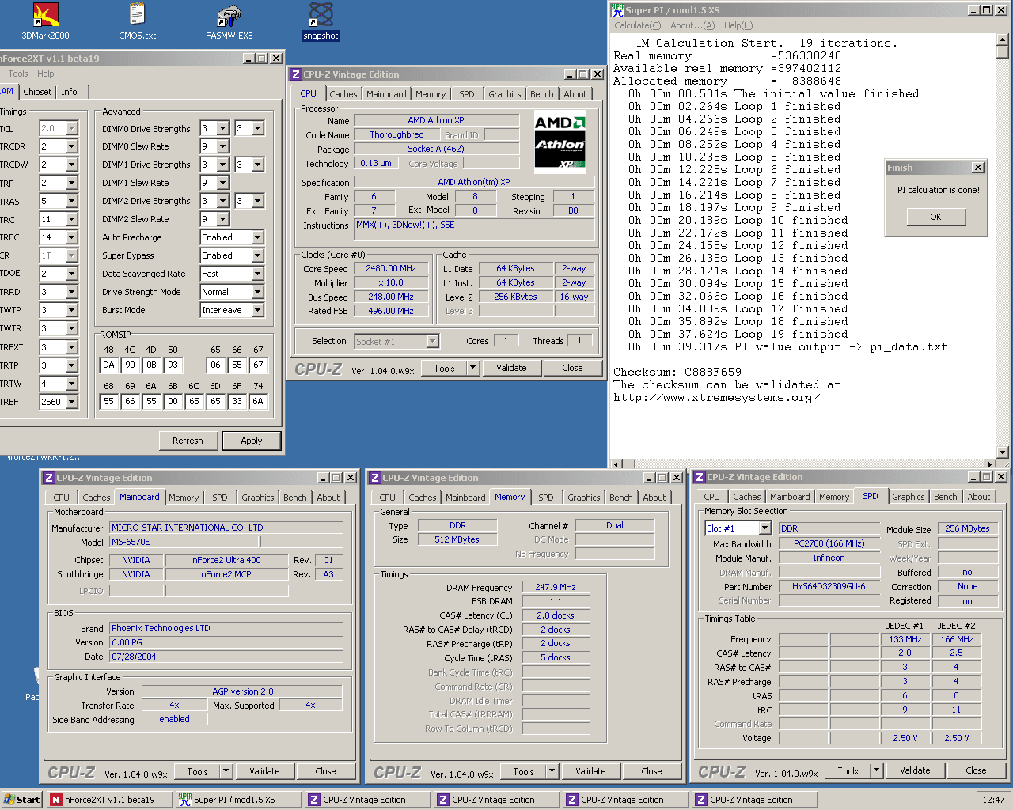Click Apply in nForce2XT
Viewport: 1013px width, 810px height.
coord(252,441)
